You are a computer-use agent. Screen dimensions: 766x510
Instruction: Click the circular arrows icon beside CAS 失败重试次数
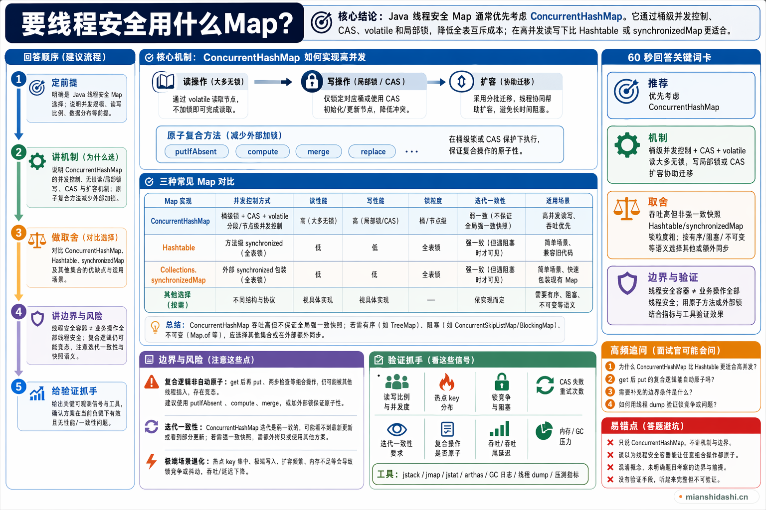tap(545, 385)
